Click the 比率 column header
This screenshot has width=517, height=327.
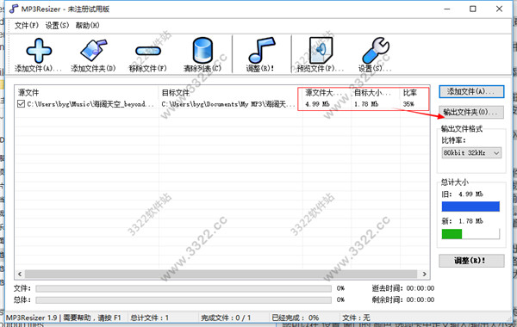410,93
